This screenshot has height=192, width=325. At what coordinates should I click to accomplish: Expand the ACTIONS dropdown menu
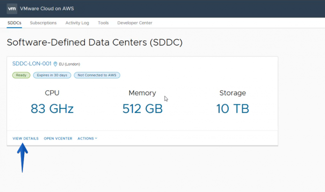87,138
